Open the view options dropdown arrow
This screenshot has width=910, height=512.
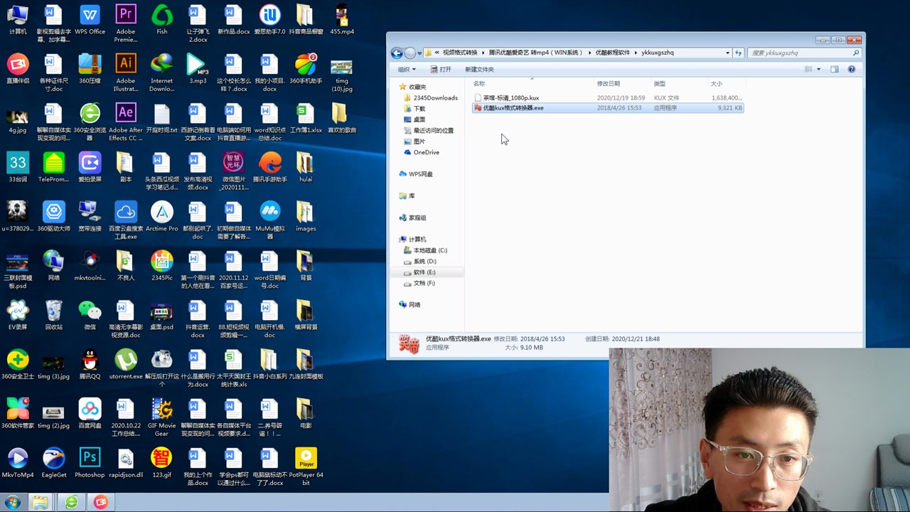pyautogui.click(x=818, y=69)
